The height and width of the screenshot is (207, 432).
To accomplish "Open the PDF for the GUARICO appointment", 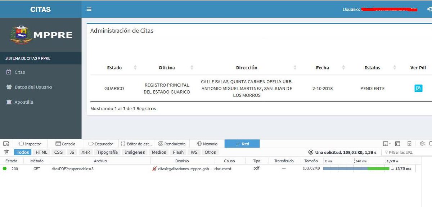I will point(418,88).
